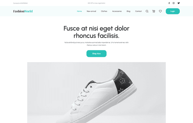Click the Login button
The height and width of the screenshot is (123, 193).
point(173,11)
